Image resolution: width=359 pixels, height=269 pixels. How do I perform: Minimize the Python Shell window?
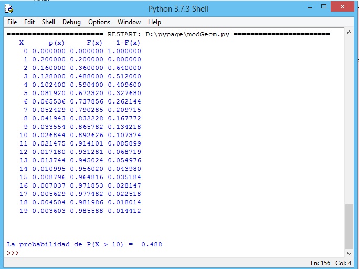[310, 7]
